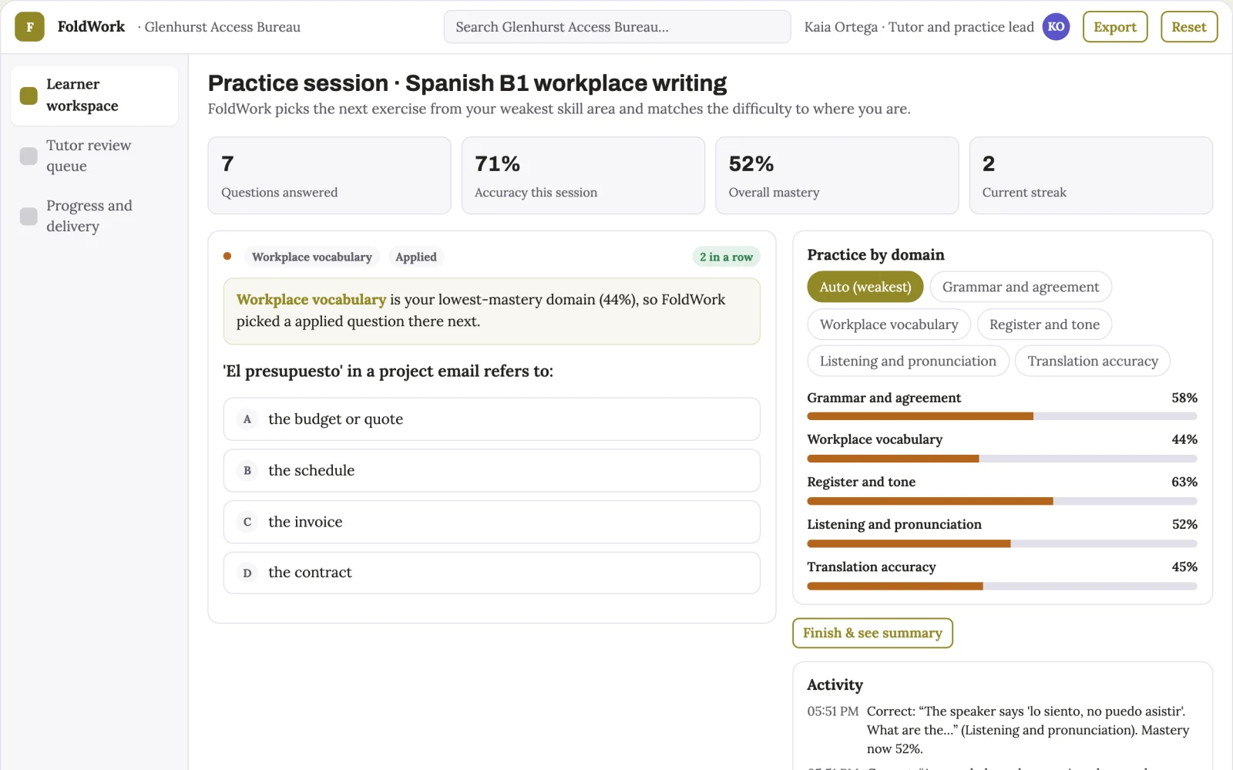Click the Tutor review queue sidebar icon
Image resolution: width=1233 pixels, height=770 pixels.
pyautogui.click(x=29, y=156)
